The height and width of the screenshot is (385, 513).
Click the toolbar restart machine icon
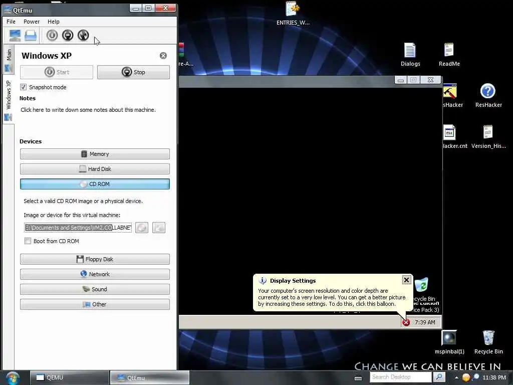tap(84, 35)
